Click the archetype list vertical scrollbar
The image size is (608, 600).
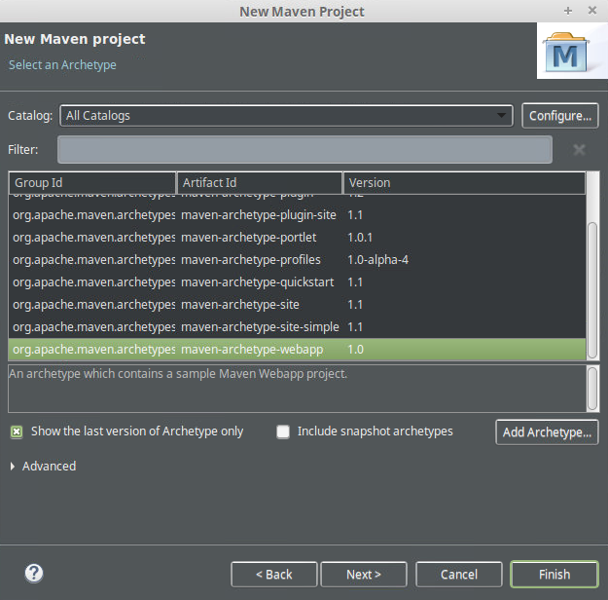592,290
